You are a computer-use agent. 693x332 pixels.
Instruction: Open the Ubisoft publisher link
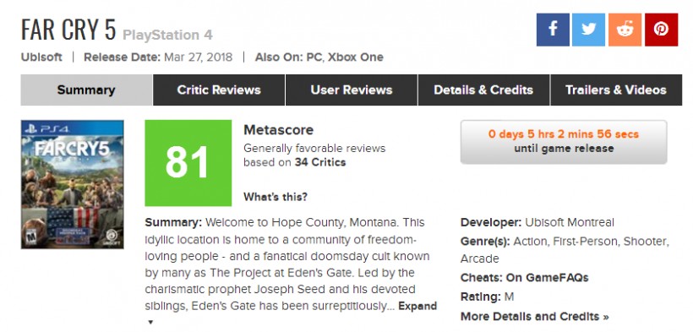click(41, 57)
